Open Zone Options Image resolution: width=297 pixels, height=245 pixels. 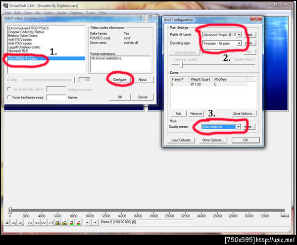tap(244, 113)
